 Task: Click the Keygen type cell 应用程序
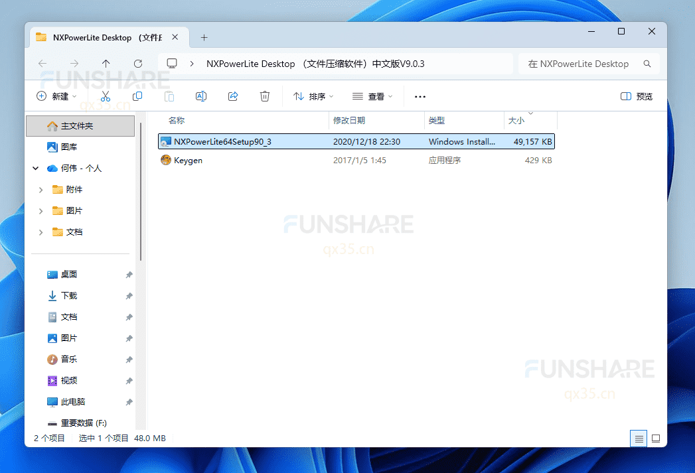pyautogui.click(x=445, y=161)
